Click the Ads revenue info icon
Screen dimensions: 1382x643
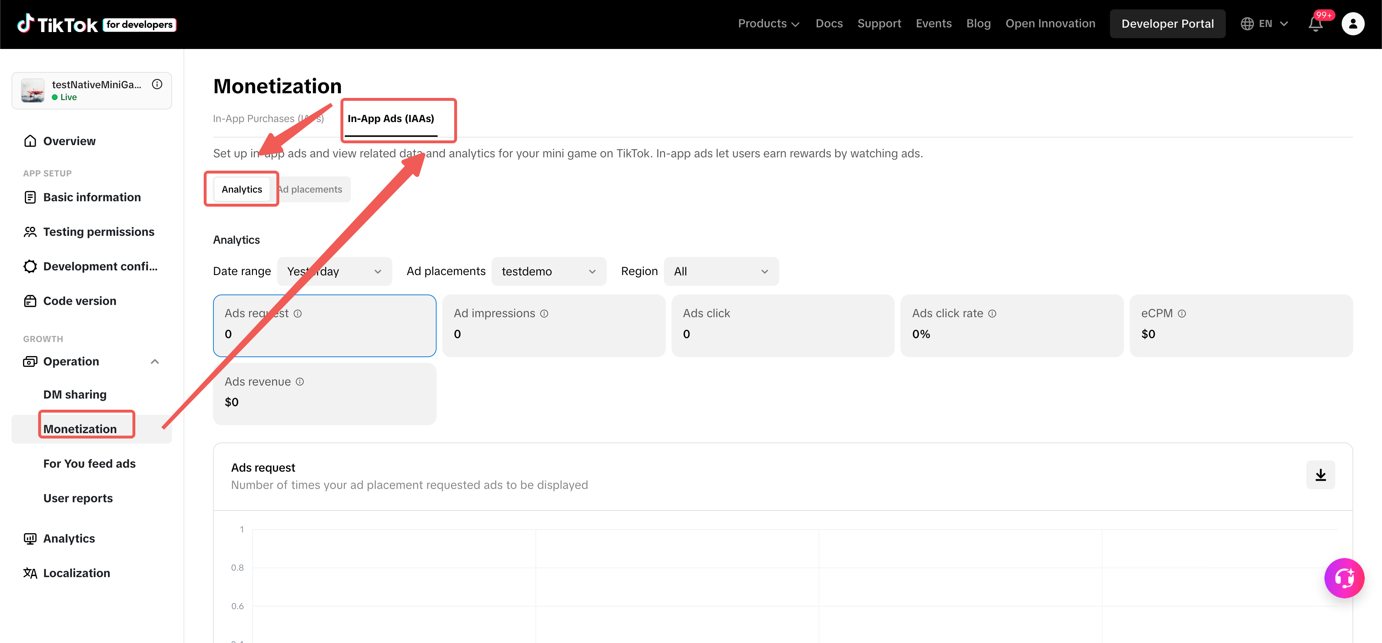[x=300, y=382]
